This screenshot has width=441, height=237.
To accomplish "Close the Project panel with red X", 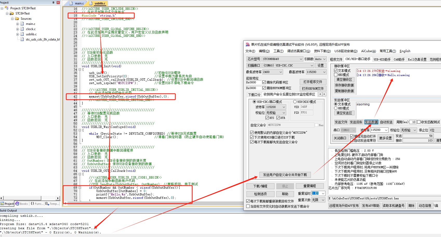I will (58, 3).
